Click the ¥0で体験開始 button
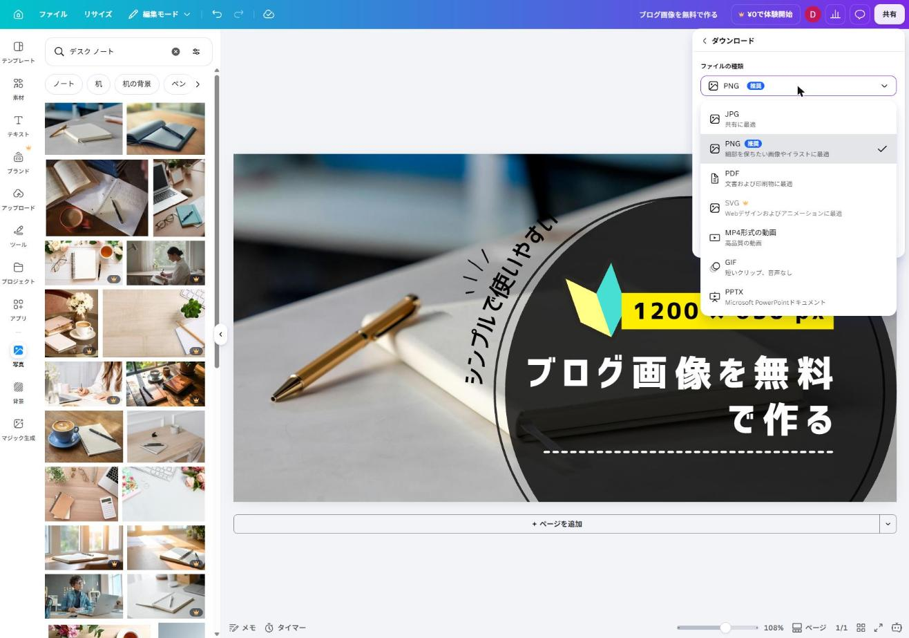This screenshot has width=909, height=638. 765,14
